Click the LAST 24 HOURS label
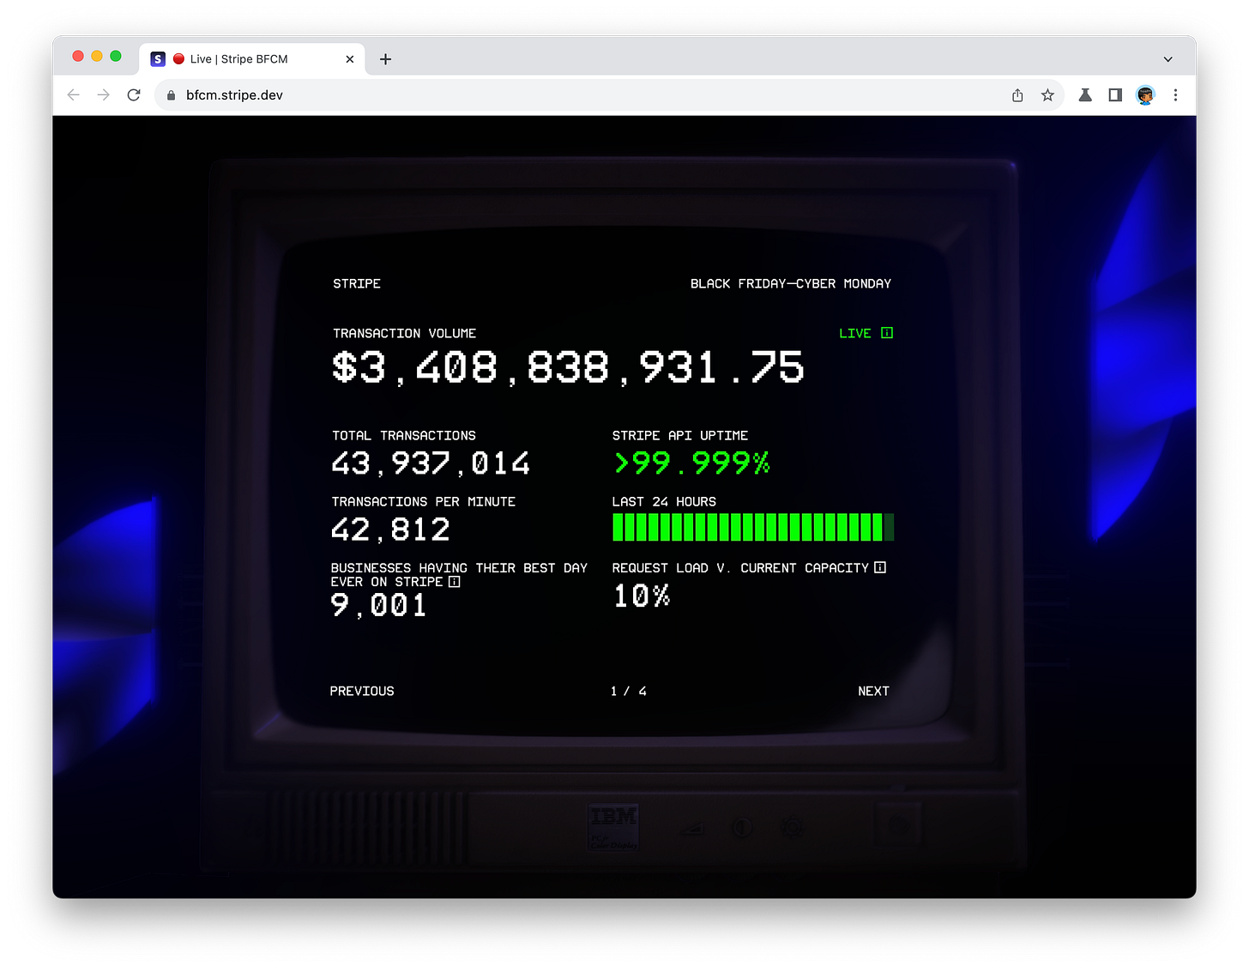 pos(664,501)
